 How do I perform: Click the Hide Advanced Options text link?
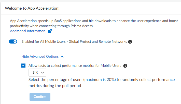[x=40, y=57]
